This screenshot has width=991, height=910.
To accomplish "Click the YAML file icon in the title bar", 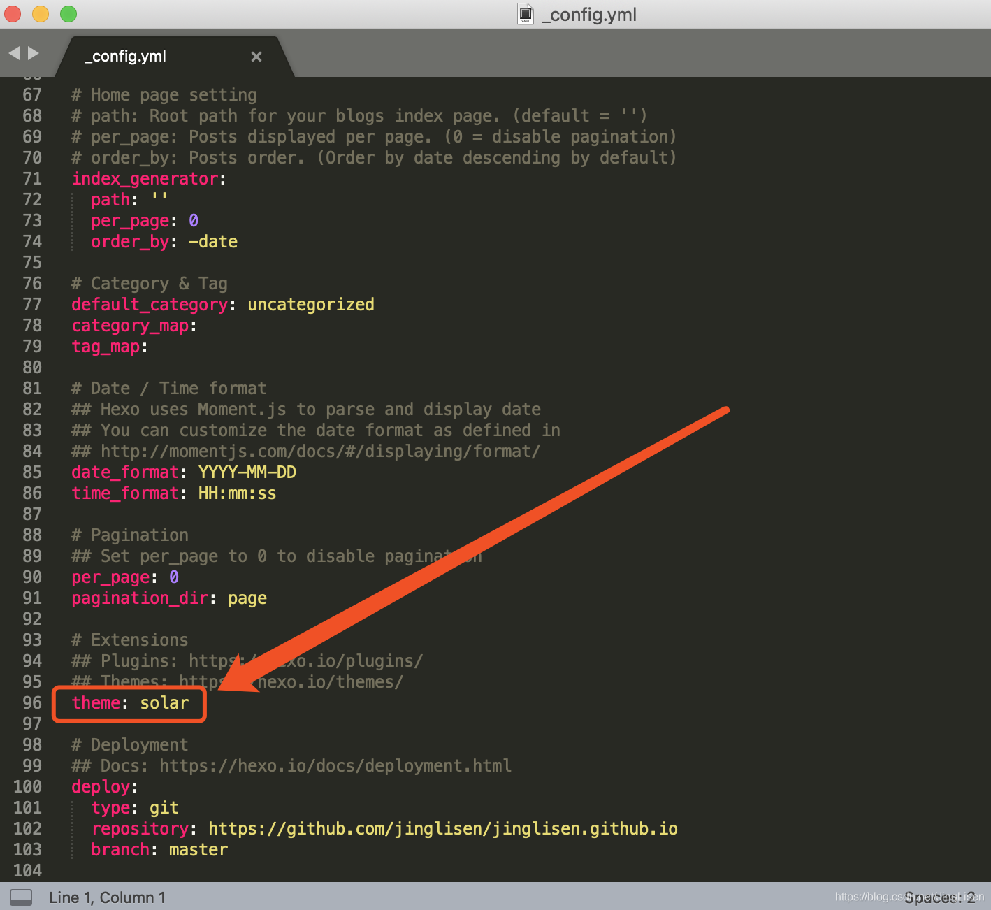I will click(526, 14).
